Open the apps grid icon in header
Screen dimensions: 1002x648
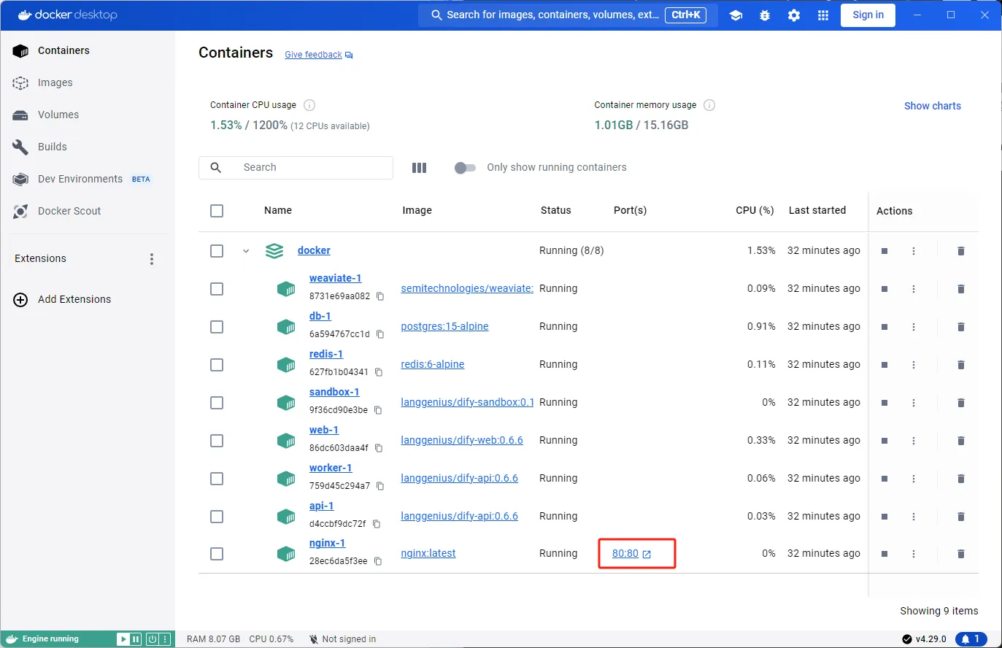coord(823,15)
